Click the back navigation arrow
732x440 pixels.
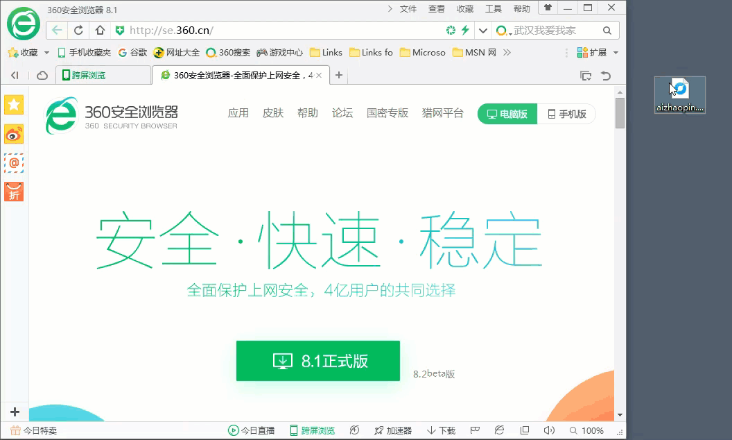pyautogui.click(x=57, y=31)
